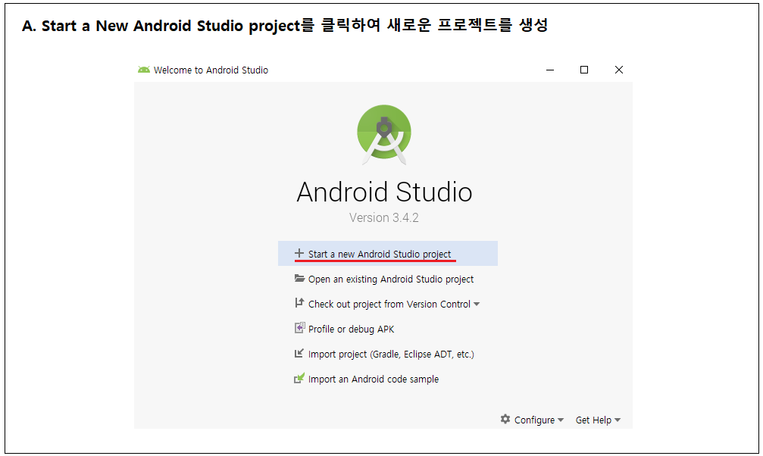Click the folder icon for Open an existing project
The width and height of the screenshot is (763, 456).
pyautogui.click(x=299, y=278)
